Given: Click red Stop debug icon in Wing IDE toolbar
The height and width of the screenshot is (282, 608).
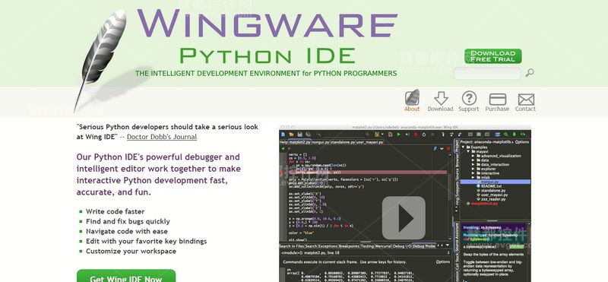Looking at the screenshot, I should (416, 135).
